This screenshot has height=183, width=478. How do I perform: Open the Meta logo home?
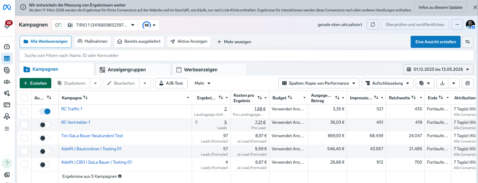(7, 7)
